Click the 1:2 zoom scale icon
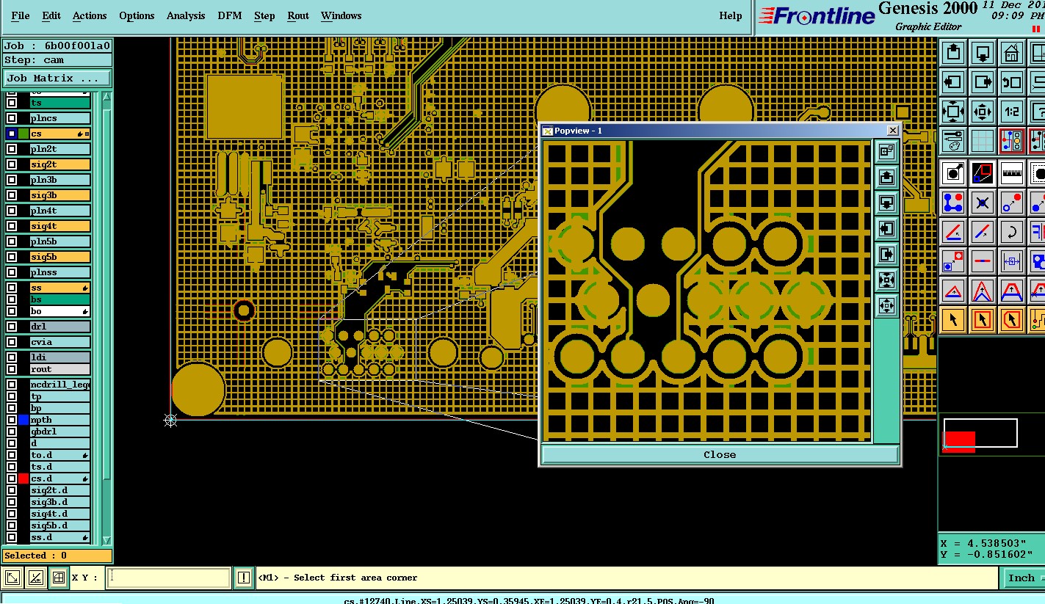Screen dimensions: 1045x604 click(1012, 112)
